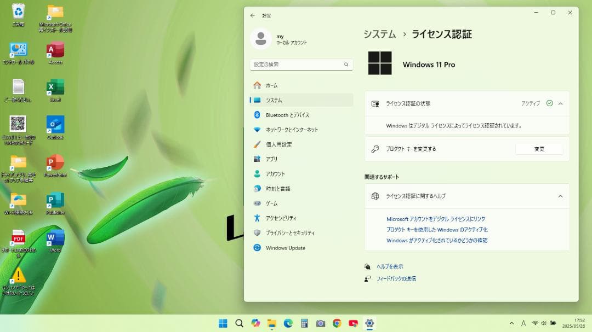Image resolution: width=592 pixels, height=332 pixels.
Task: Open the volume speaker tray icon
Action: 544,323
